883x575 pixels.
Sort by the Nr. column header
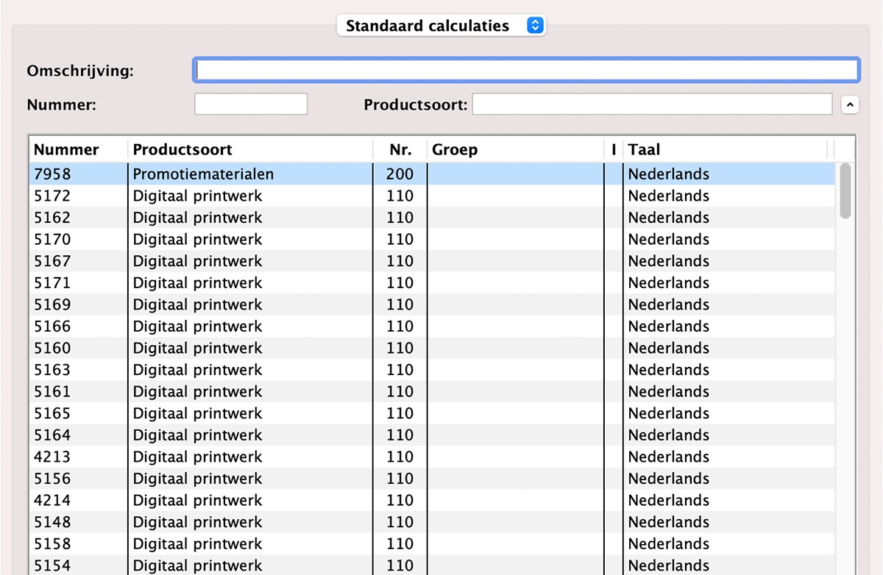click(x=401, y=150)
